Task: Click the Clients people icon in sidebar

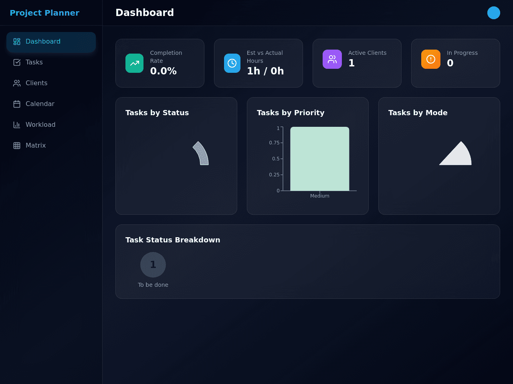Action: 17,83
